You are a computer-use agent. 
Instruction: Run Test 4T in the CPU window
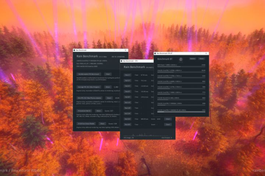click(127, 86)
